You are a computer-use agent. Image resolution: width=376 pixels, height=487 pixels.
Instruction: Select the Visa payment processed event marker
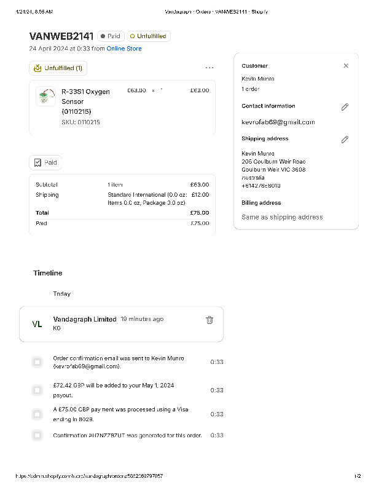coord(37,414)
